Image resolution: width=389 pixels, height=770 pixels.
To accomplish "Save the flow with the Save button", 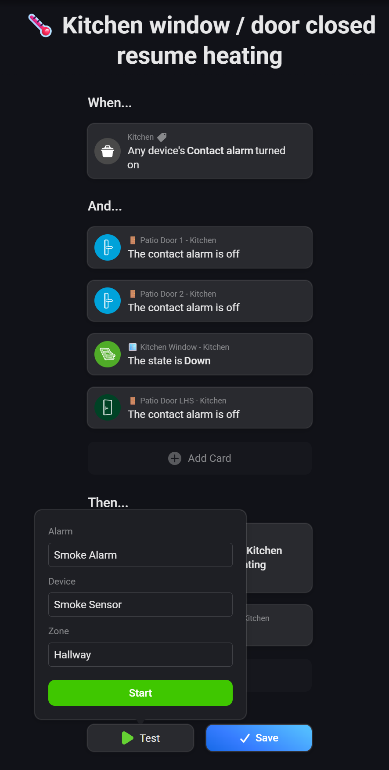I will (259, 738).
